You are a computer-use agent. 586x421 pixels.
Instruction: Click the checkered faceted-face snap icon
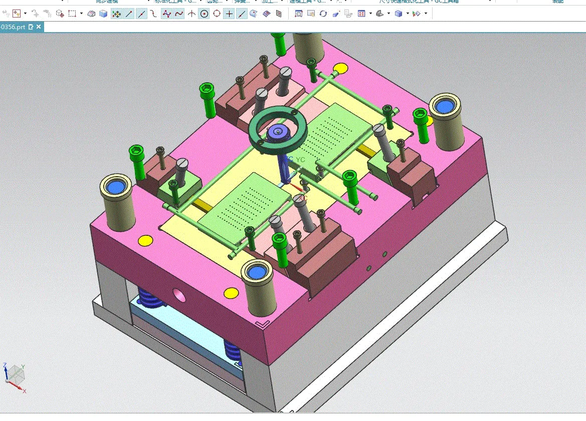[267, 14]
